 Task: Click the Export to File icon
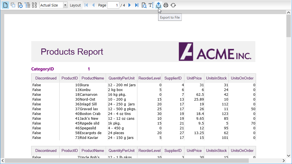pos(158,5)
